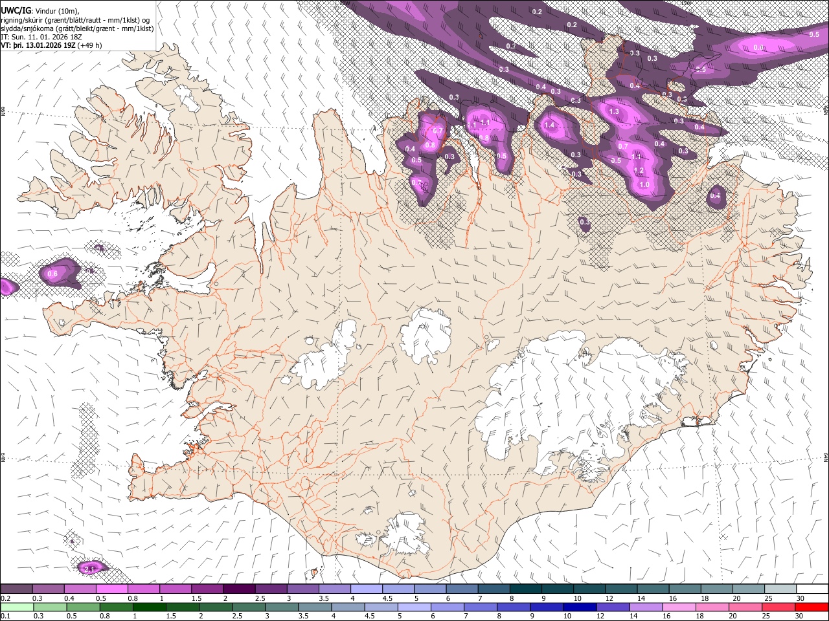
Task: Click the 1.3 snowfall value on the map
Action: coord(615,111)
